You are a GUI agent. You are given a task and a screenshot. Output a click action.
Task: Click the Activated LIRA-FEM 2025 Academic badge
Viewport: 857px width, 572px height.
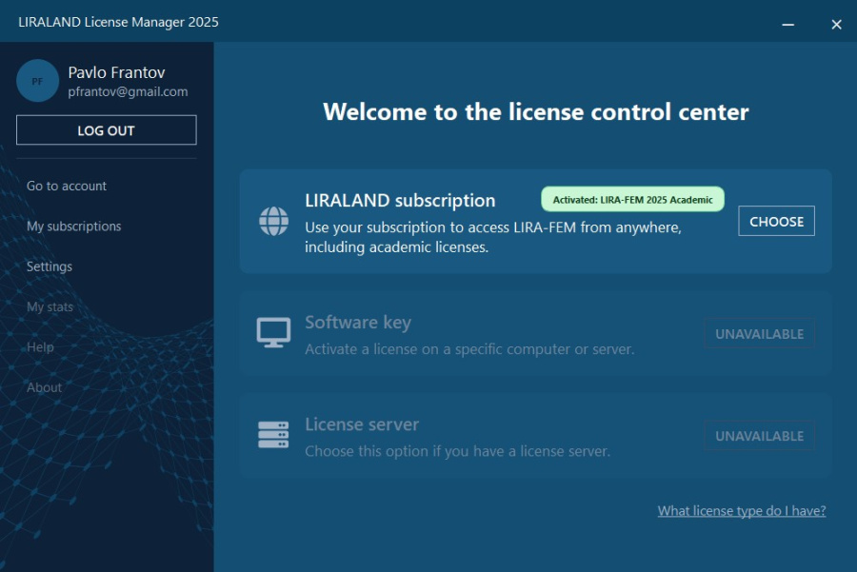(632, 200)
